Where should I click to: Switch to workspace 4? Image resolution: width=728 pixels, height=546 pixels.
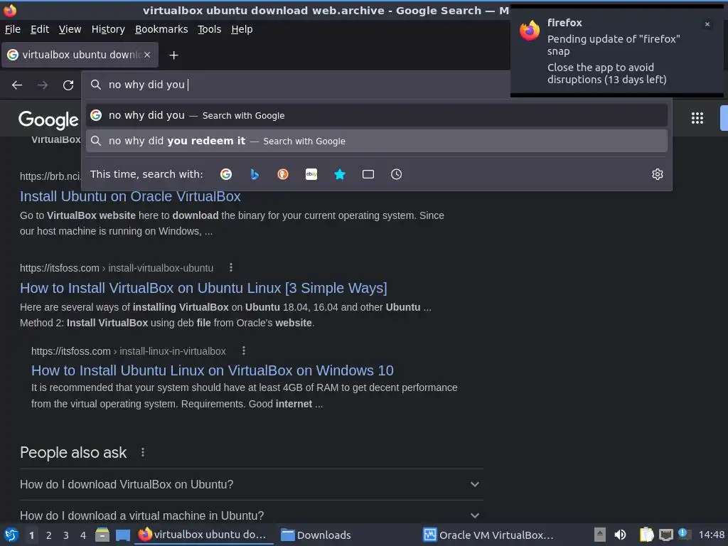point(83,535)
